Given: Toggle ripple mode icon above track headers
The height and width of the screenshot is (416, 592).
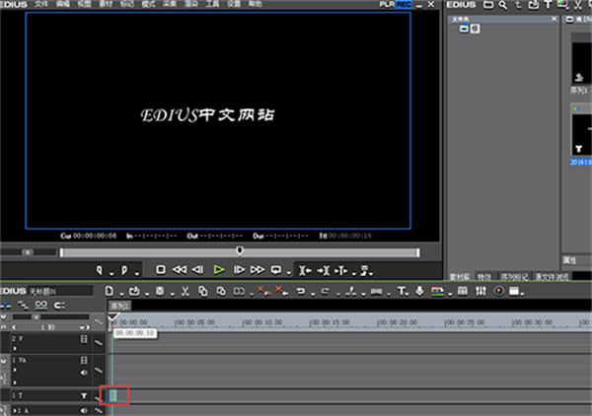Looking at the screenshot, I should 23,305.
